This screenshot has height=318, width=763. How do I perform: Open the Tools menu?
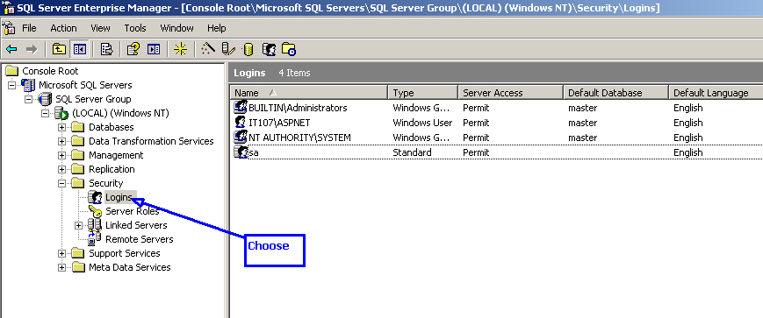pyautogui.click(x=135, y=28)
